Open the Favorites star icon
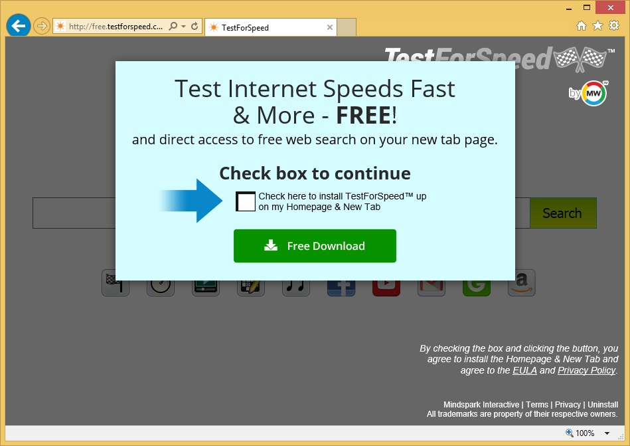The image size is (630, 446). pyautogui.click(x=598, y=26)
